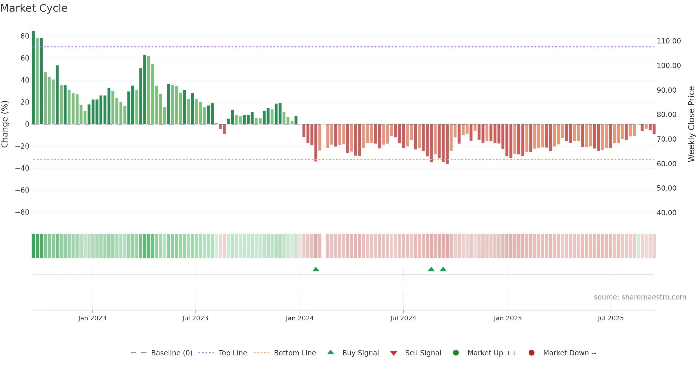The width and height of the screenshot is (696, 391).
Task: Click the darkest green heatmap cell at far left
Action: click(33, 246)
